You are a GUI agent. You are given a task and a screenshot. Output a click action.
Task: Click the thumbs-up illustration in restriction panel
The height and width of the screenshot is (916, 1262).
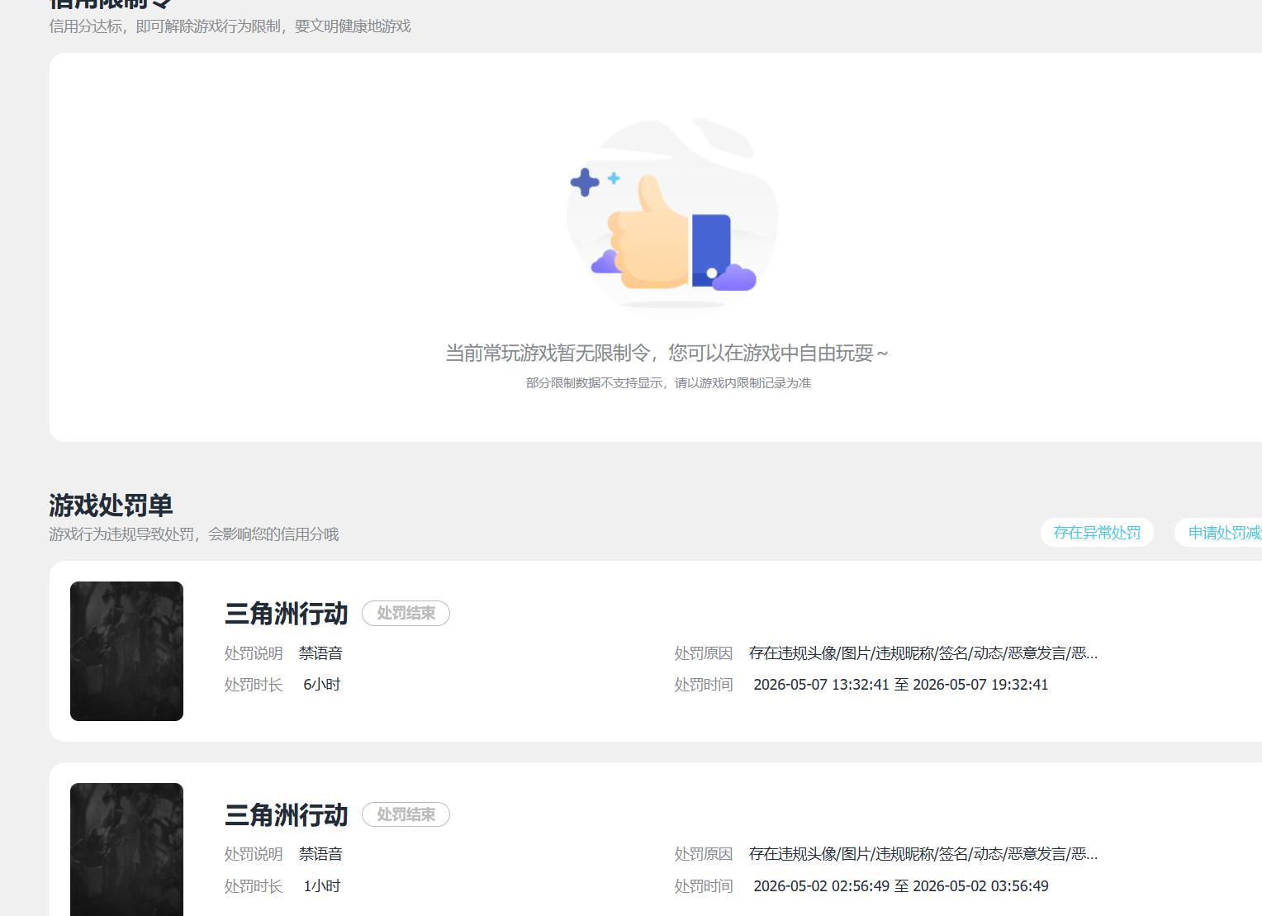pyautogui.click(x=671, y=216)
